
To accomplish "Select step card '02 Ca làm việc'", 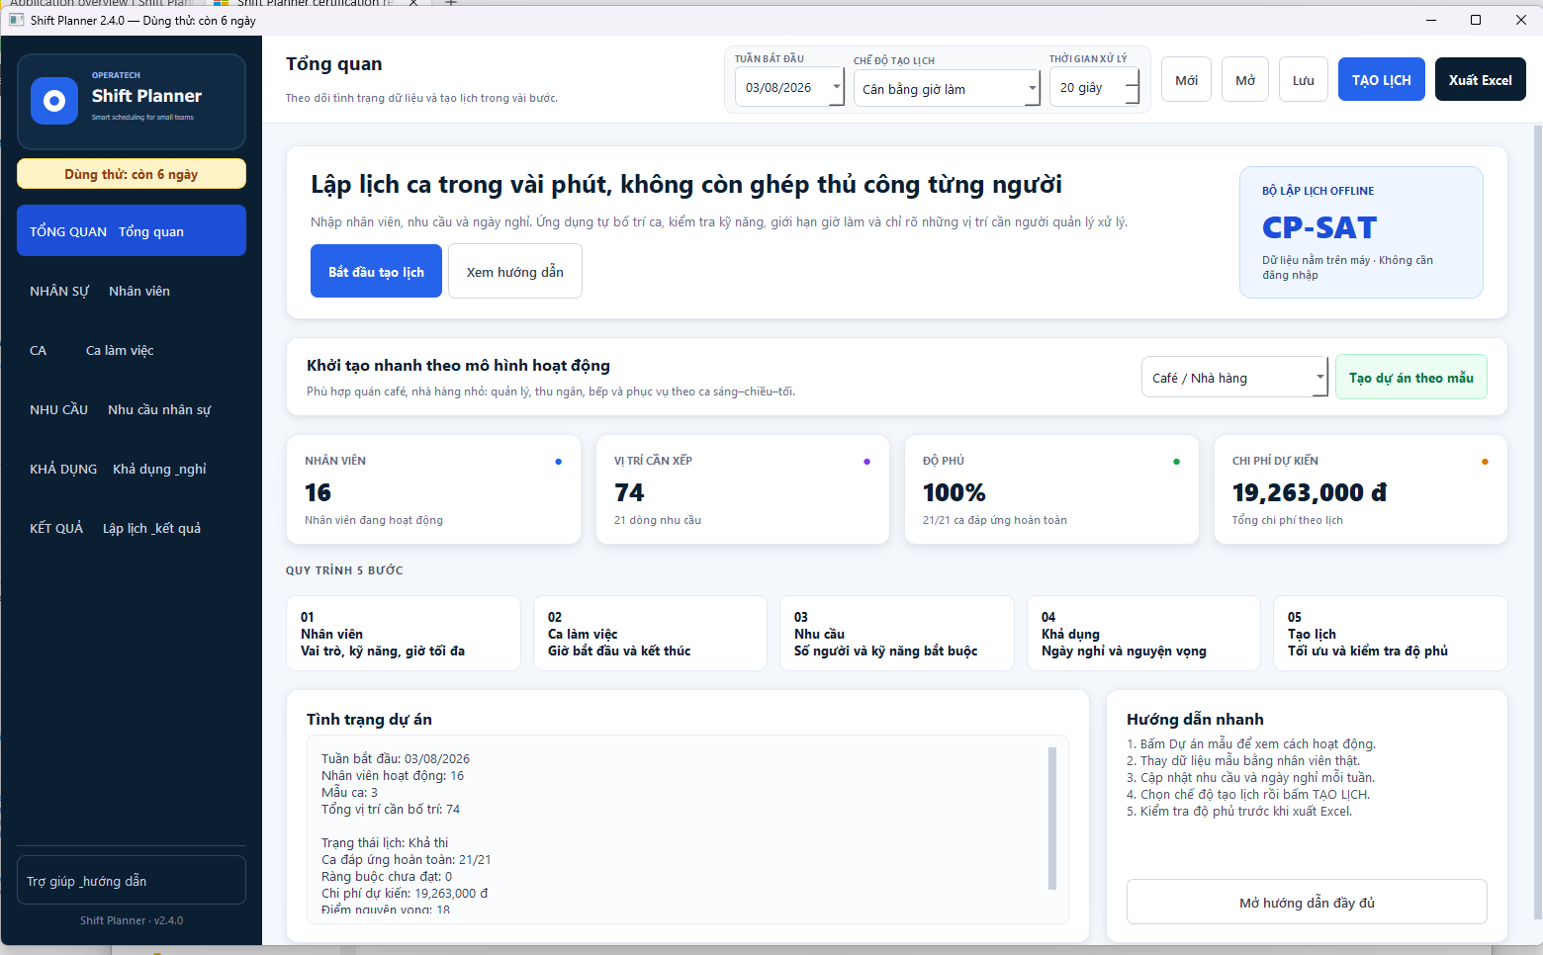I will (x=650, y=633).
